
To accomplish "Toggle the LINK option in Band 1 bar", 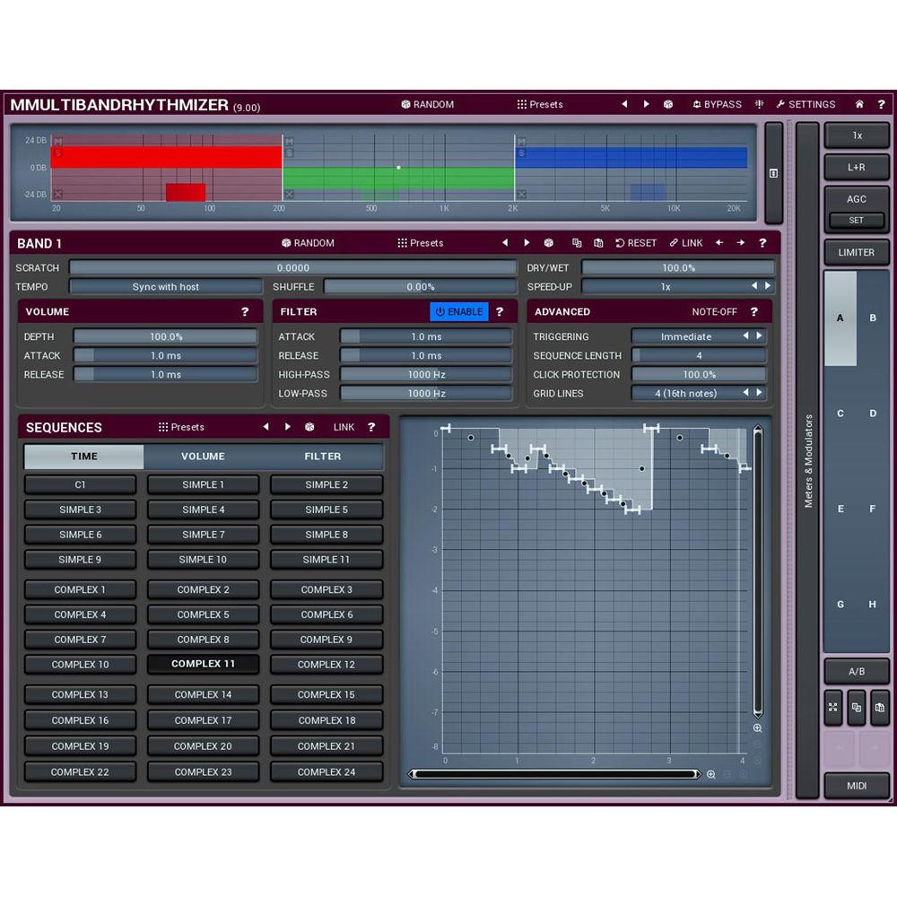I will coord(686,243).
